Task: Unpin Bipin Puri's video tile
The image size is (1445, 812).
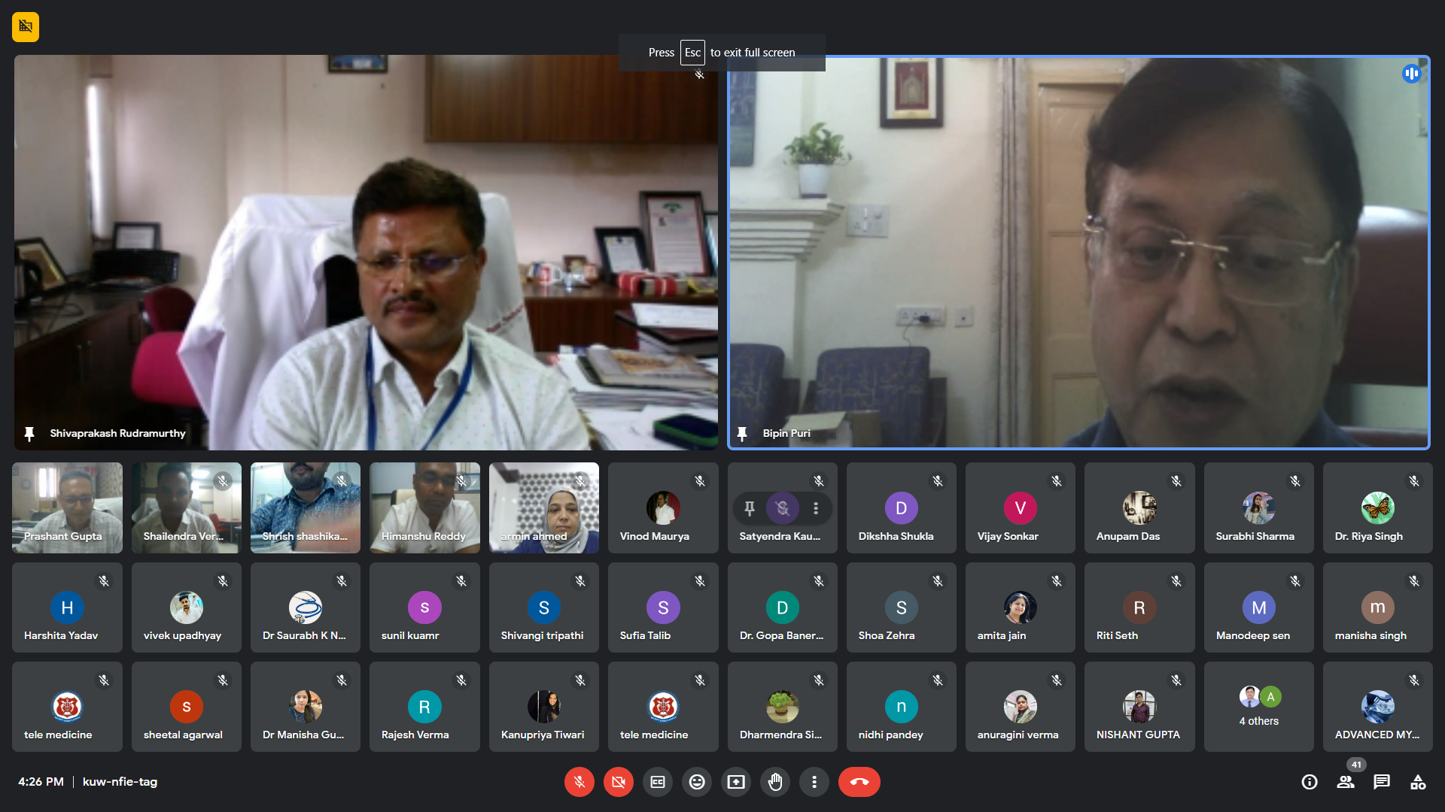Action: 742,434
